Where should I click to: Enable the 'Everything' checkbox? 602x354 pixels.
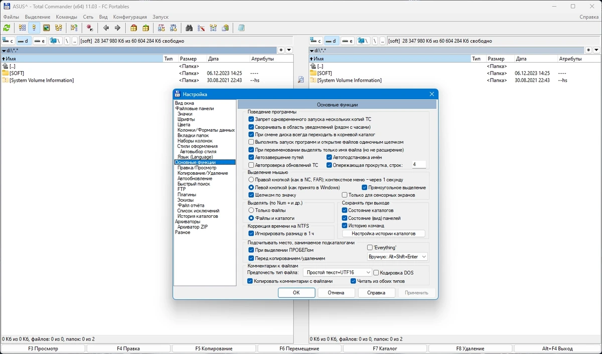pyautogui.click(x=370, y=247)
